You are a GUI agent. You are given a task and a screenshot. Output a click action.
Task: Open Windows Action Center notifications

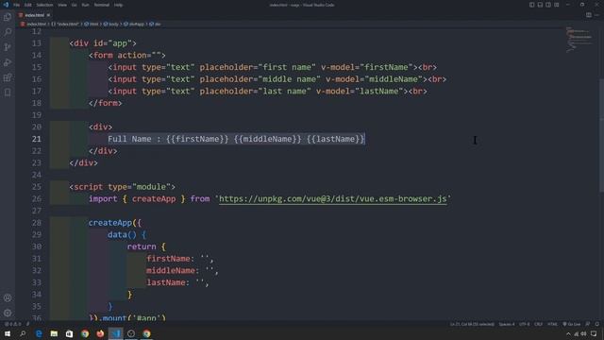point(594,334)
